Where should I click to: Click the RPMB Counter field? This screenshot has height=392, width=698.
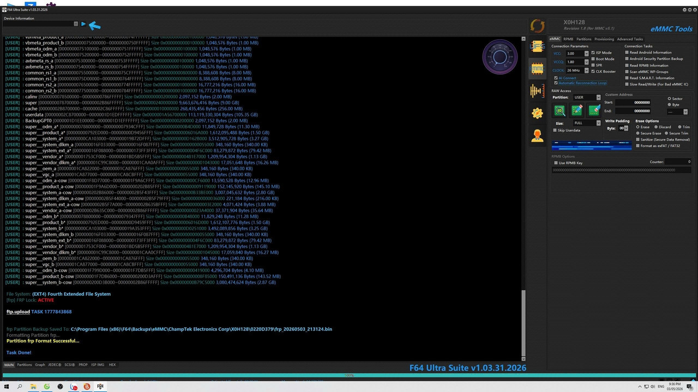click(678, 162)
